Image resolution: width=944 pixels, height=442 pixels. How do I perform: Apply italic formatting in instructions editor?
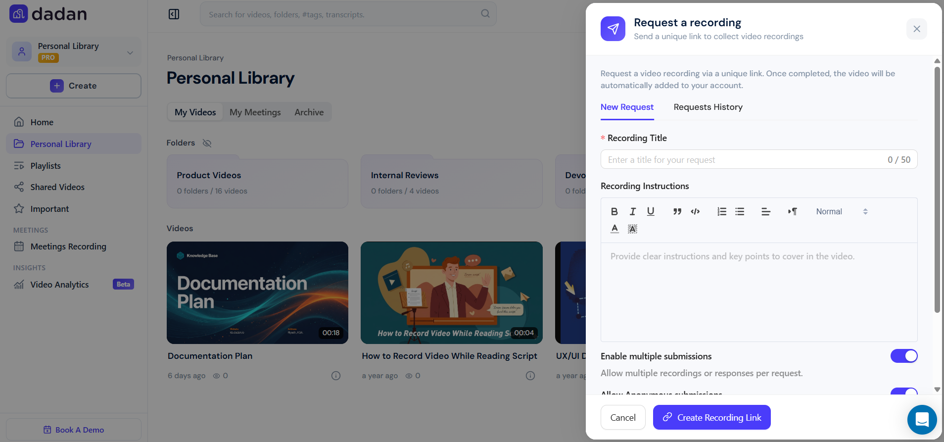[x=632, y=211]
